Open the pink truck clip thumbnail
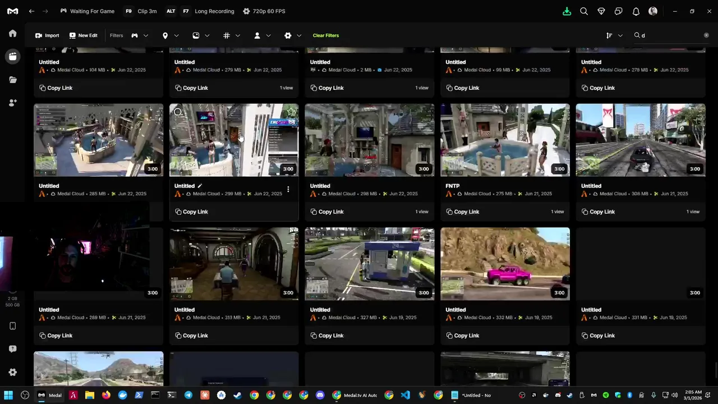Screen dimensions: 718x404 (505, 264)
